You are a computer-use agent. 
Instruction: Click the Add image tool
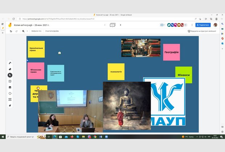pos(10,87)
